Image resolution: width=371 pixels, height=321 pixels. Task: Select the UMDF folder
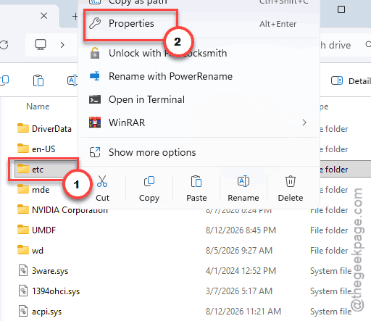(43, 230)
